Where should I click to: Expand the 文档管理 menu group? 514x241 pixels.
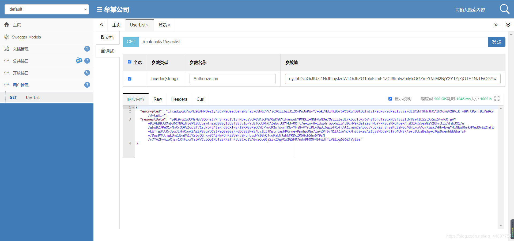47,49
